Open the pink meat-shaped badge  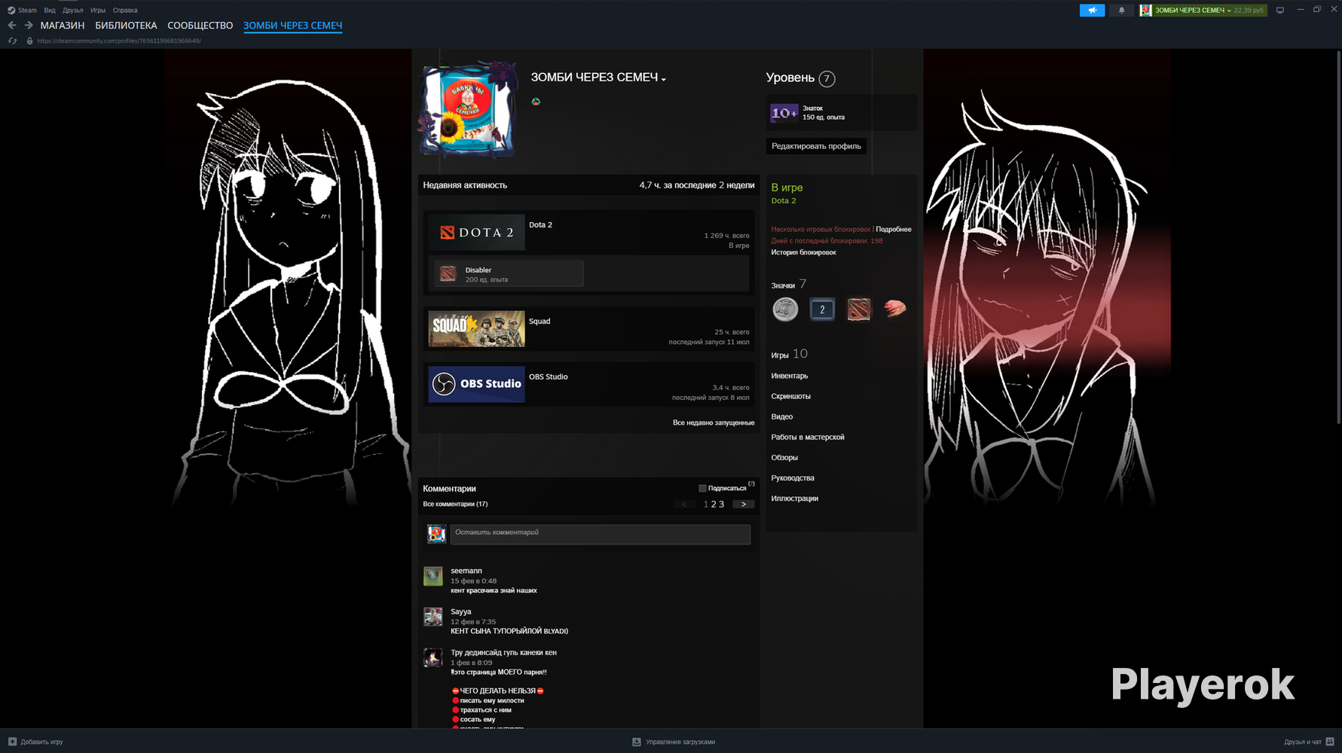coord(895,309)
